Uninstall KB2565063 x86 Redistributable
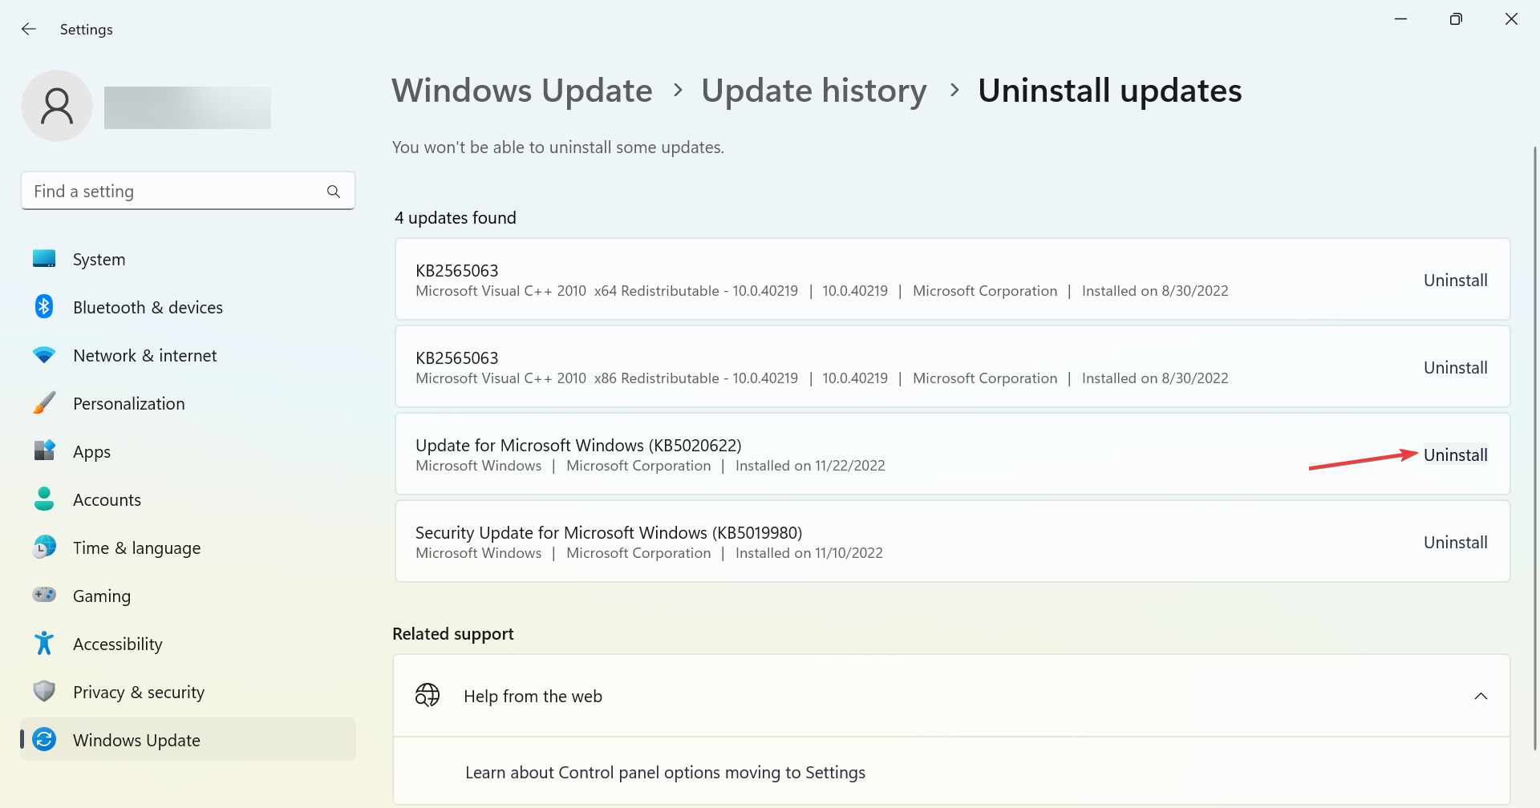The width and height of the screenshot is (1540, 808). tap(1455, 367)
